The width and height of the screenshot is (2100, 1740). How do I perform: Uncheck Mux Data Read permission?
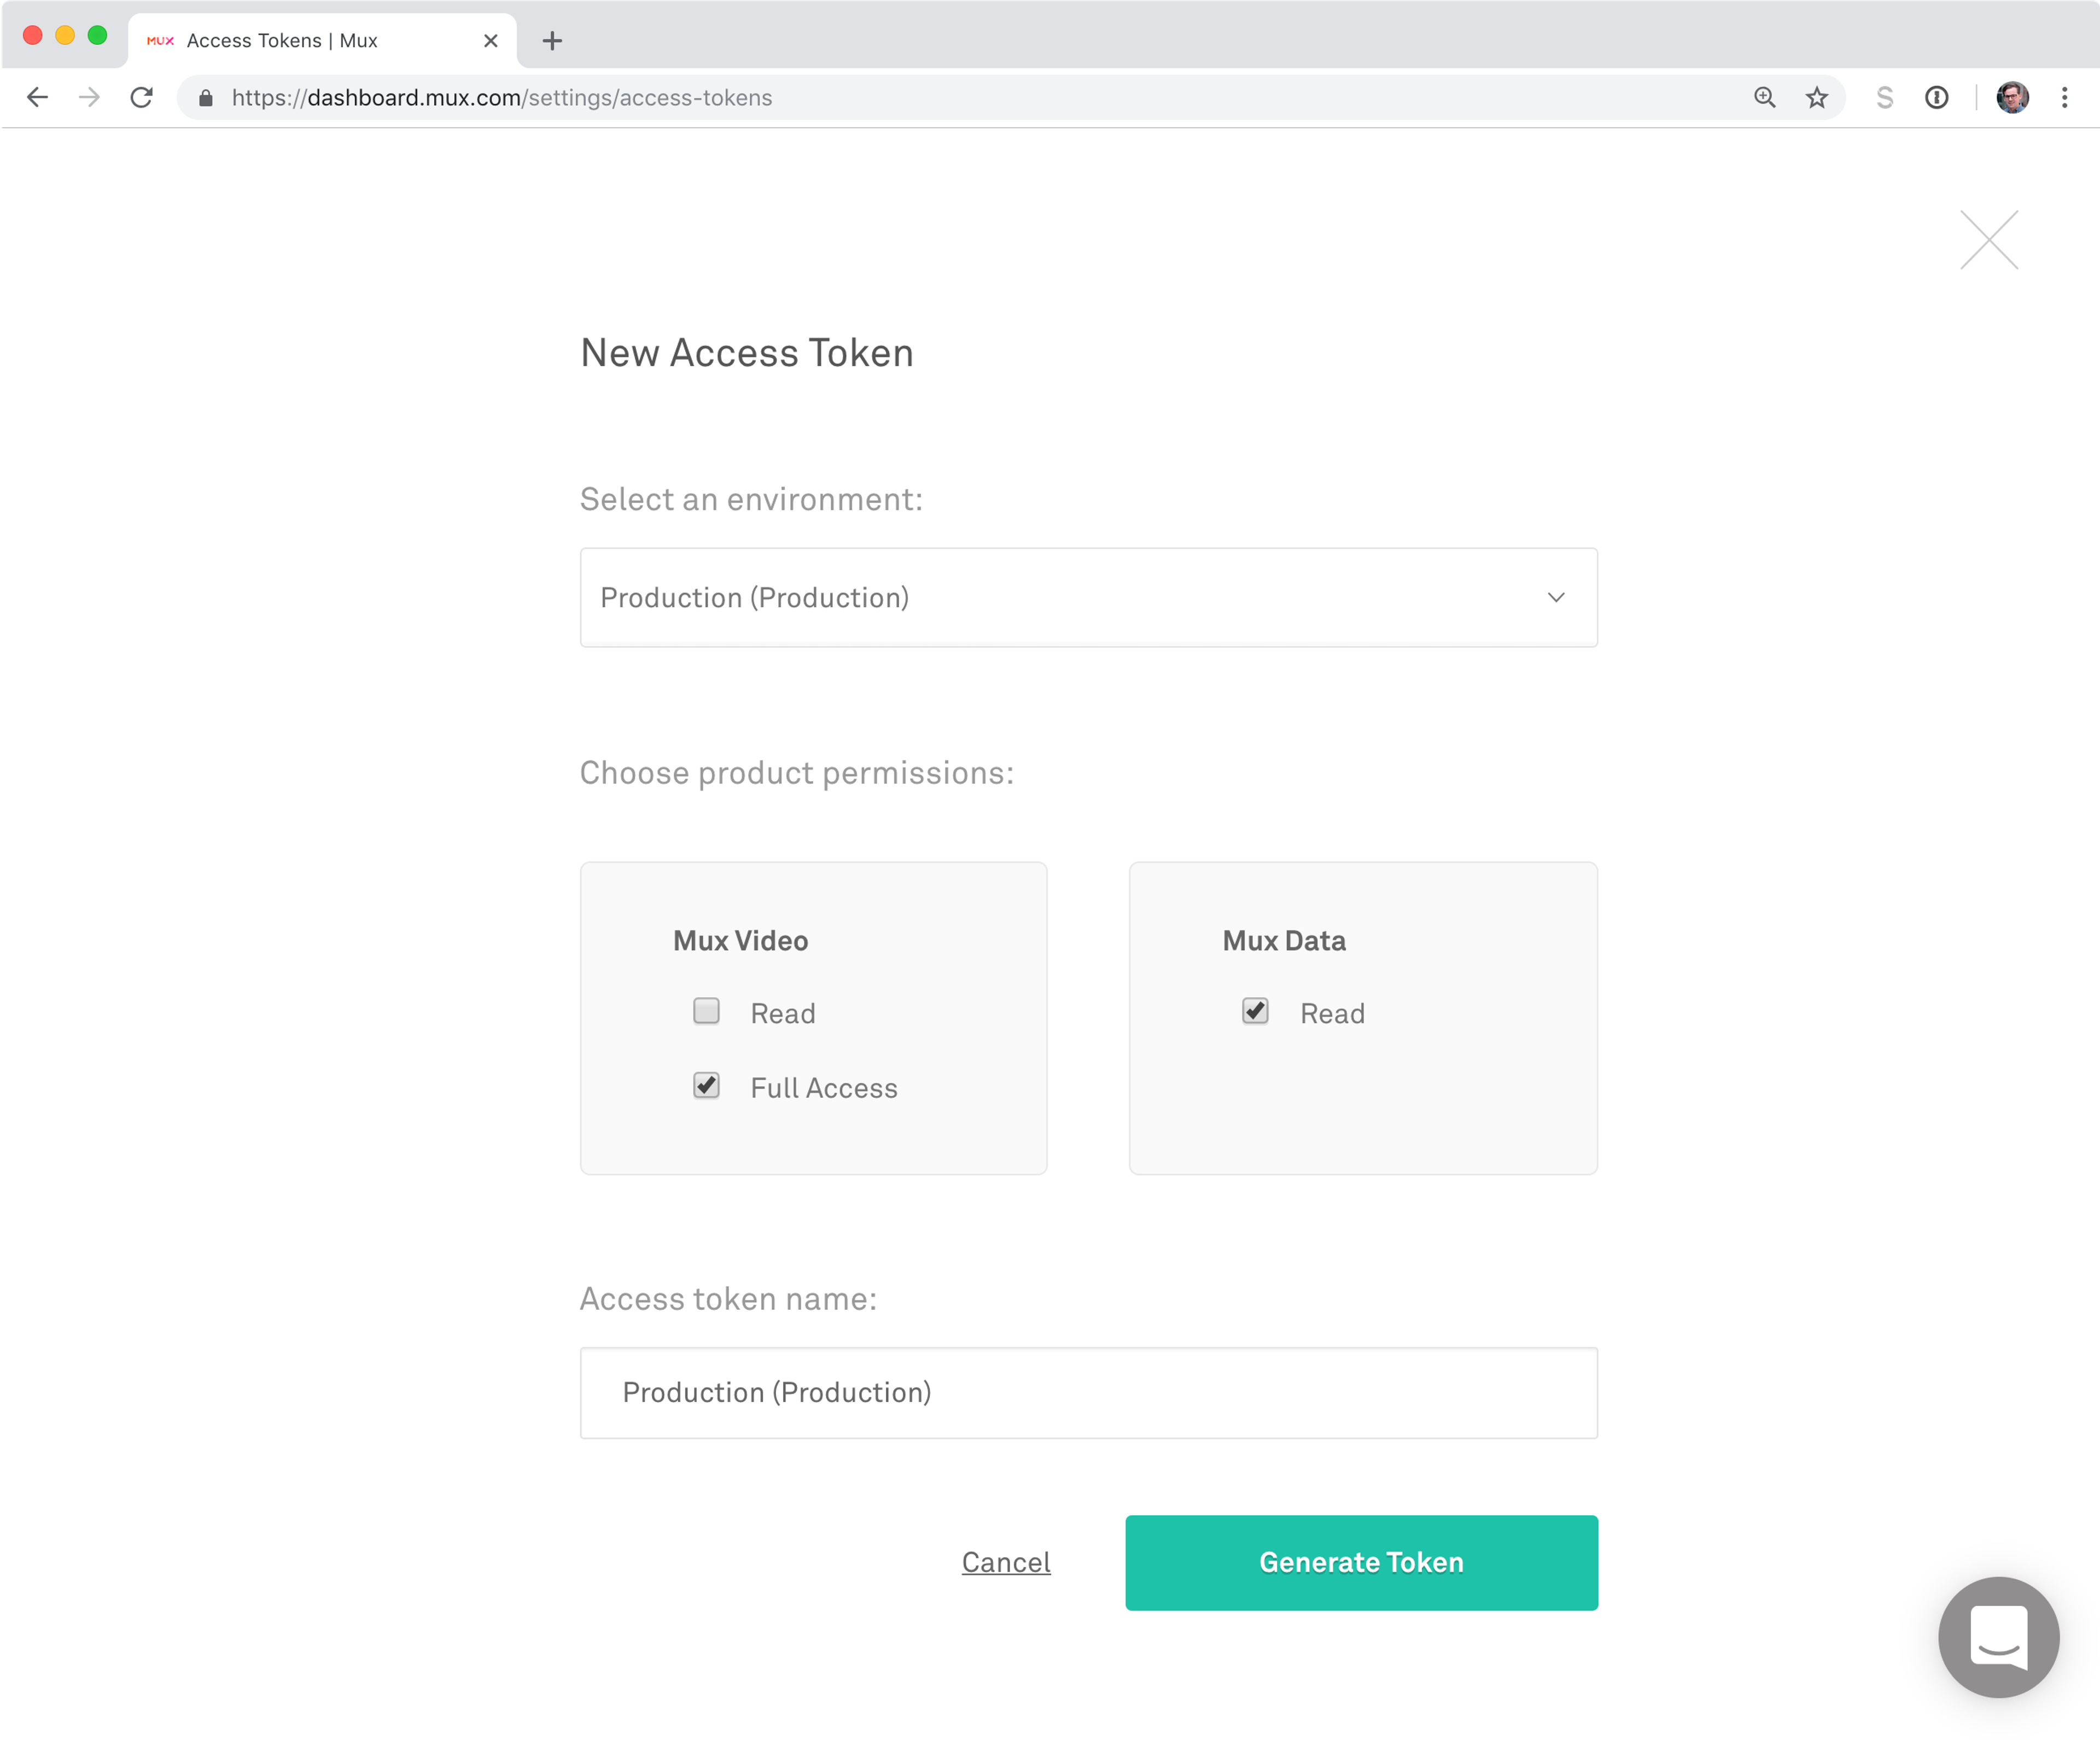click(x=1255, y=1011)
